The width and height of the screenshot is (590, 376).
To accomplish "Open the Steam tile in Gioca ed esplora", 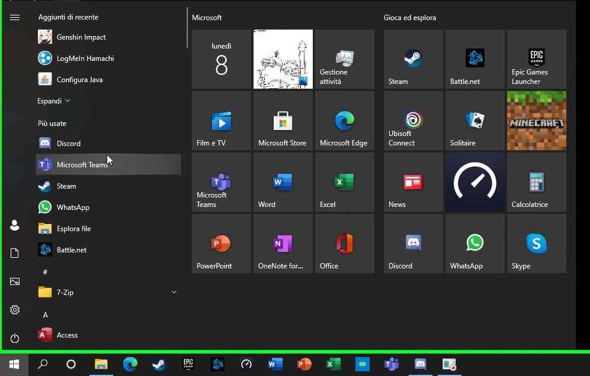I will 413,59.
